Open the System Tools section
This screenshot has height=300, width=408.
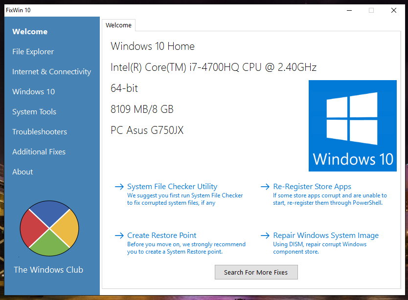click(34, 112)
